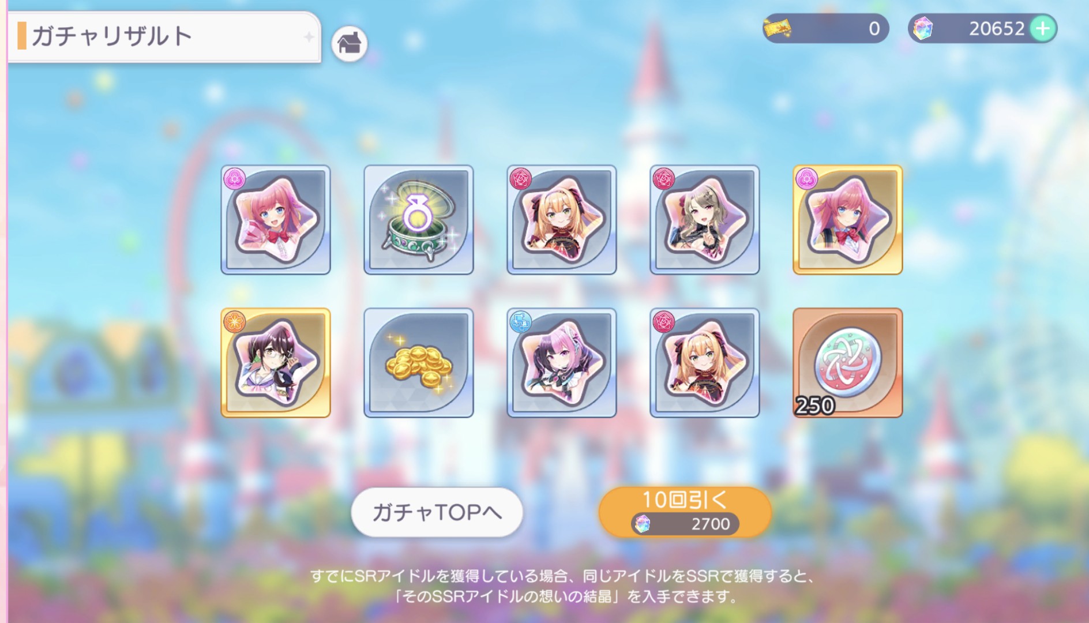Tap the ガチャリザルト title banner
The image size is (1089, 623).
(164, 36)
